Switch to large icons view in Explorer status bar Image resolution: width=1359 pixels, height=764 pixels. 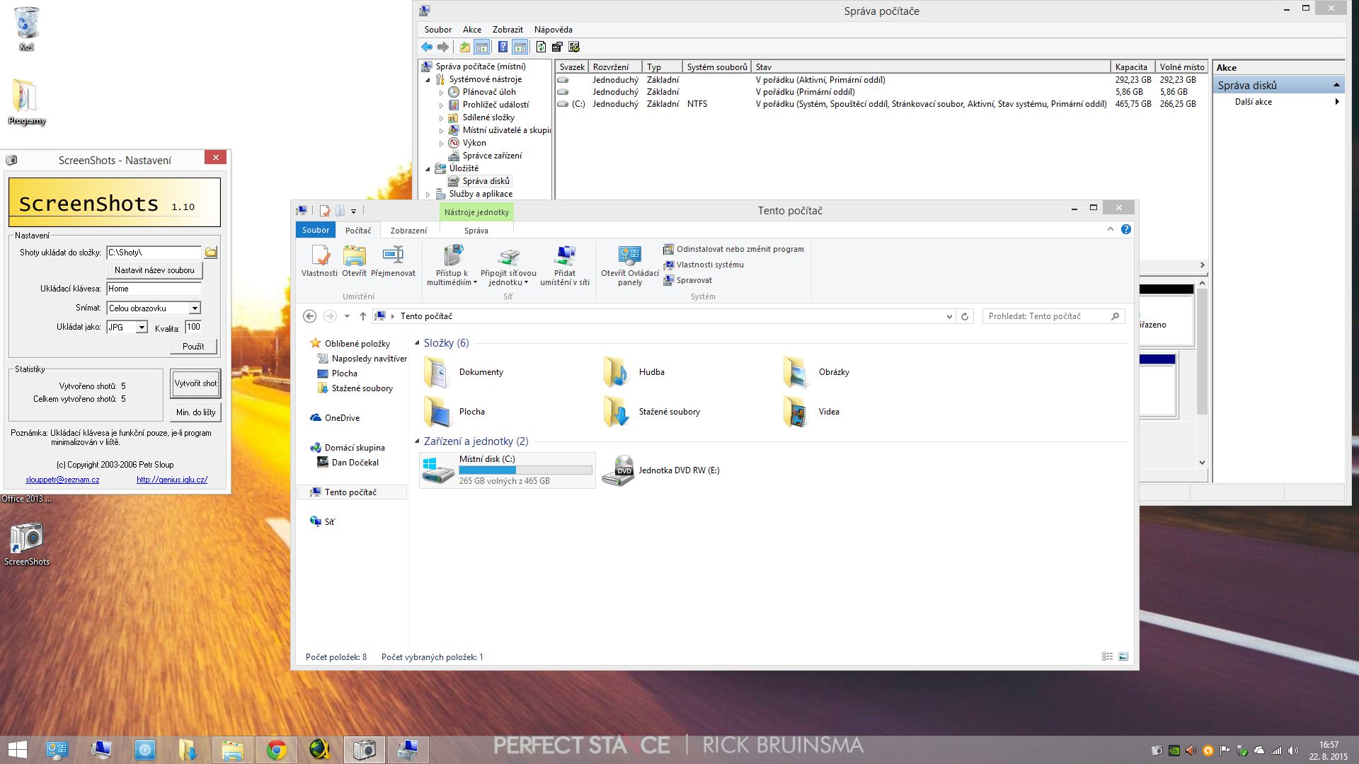pyautogui.click(x=1123, y=657)
